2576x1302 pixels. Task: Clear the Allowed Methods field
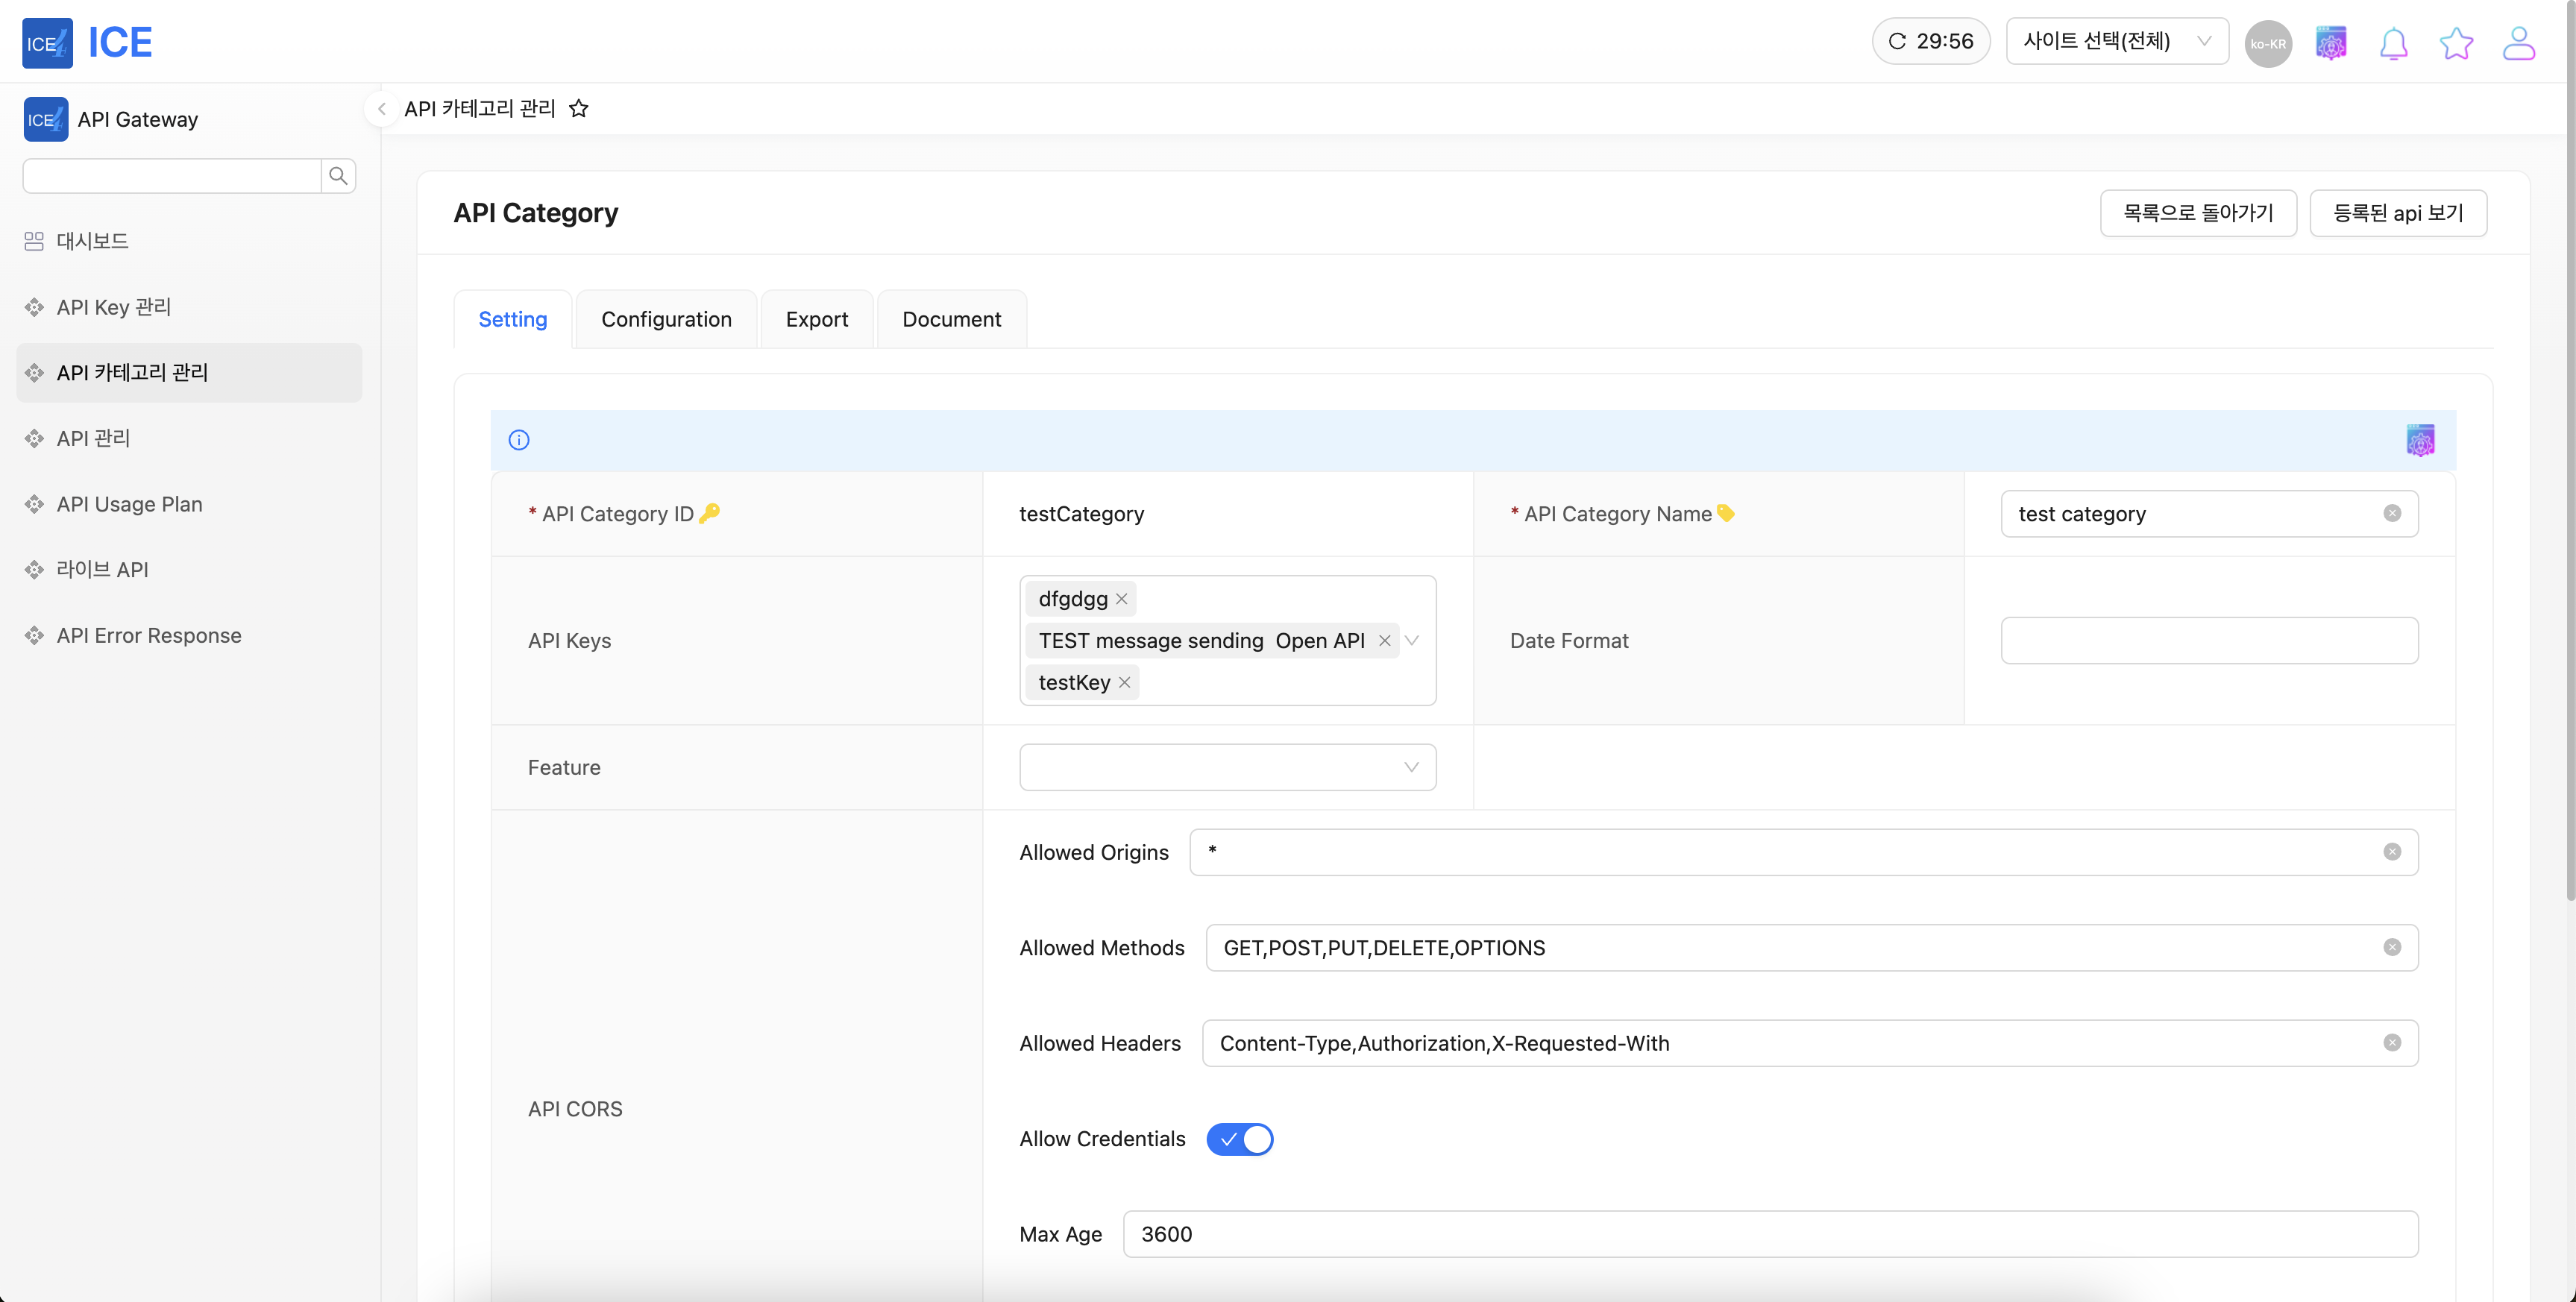[x=2392, y=947]
